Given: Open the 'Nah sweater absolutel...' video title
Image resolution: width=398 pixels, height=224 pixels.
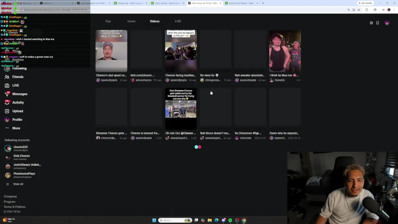Looking at the screenshot, I should click(249, 75).
